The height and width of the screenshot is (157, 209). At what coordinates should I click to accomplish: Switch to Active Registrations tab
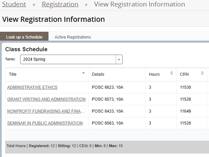coord(73,37)
